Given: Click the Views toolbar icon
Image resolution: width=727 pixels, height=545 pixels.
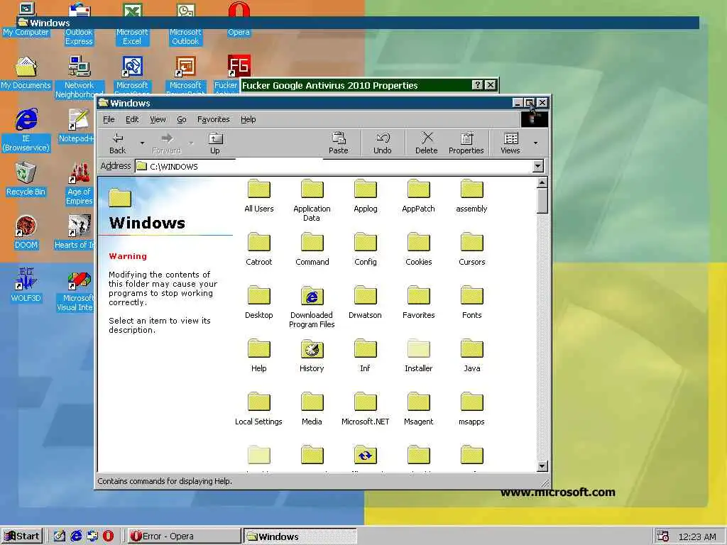Looking at the screenshot, I should pyautogui.click(x=510, y=143).
